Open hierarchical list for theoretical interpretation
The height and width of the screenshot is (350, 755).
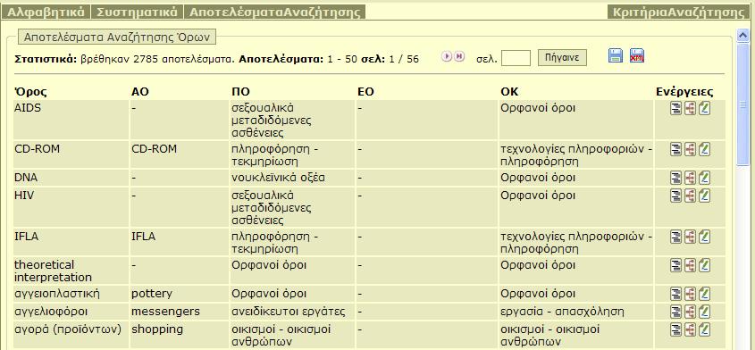pyautogui.click(x=676, y=265)
